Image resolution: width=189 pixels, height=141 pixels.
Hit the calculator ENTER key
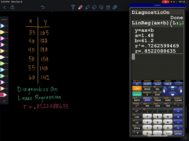[x=178, y=134]
